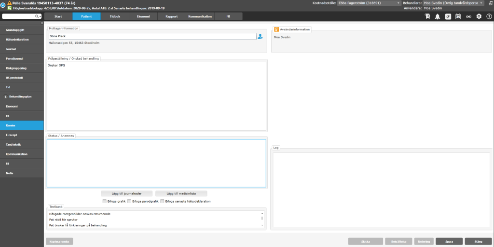Click the orange warning triangle icon
The image size is (494, 247).
click(x=10, y=3)
